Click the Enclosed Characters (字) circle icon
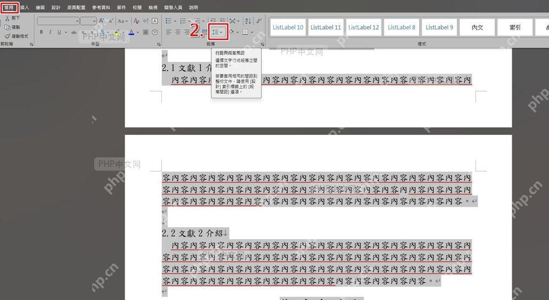Viewport: 549px width, 300px height. (x=155, y=32)
